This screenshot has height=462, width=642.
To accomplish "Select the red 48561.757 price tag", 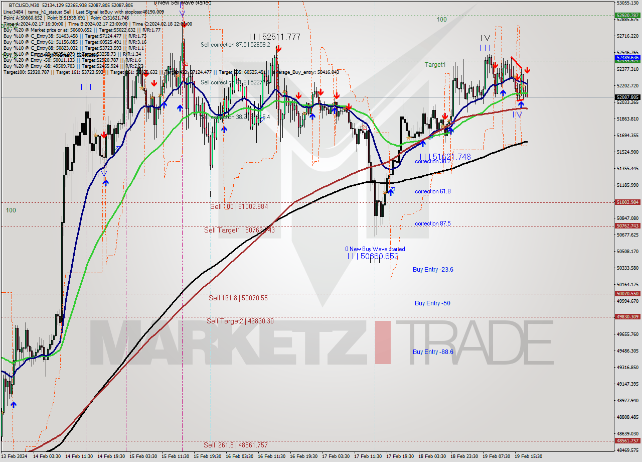I will click(x=627, y=440).
